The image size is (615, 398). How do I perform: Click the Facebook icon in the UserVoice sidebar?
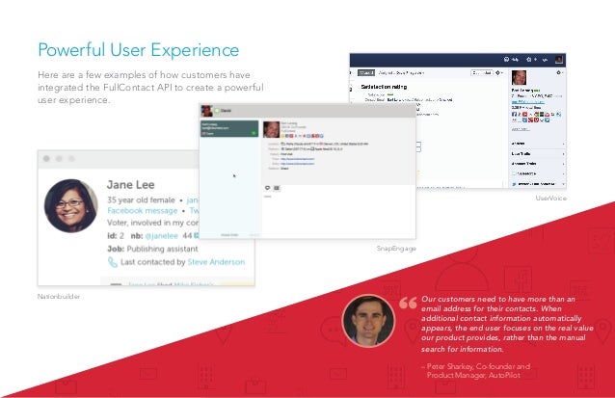(x=514, y=114)
